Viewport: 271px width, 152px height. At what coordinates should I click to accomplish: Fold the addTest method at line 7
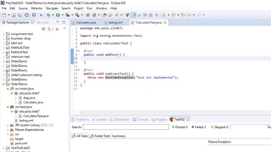pyautogui.click(x=78, y=51)
